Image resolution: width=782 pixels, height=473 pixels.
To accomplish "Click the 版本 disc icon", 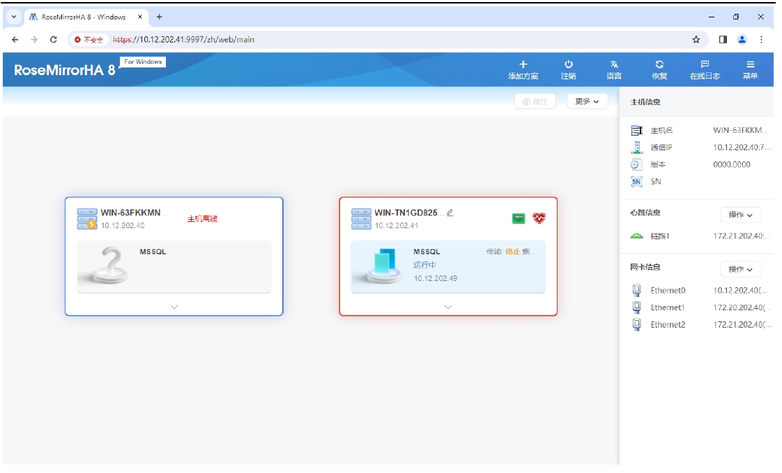I will (636, 164).
